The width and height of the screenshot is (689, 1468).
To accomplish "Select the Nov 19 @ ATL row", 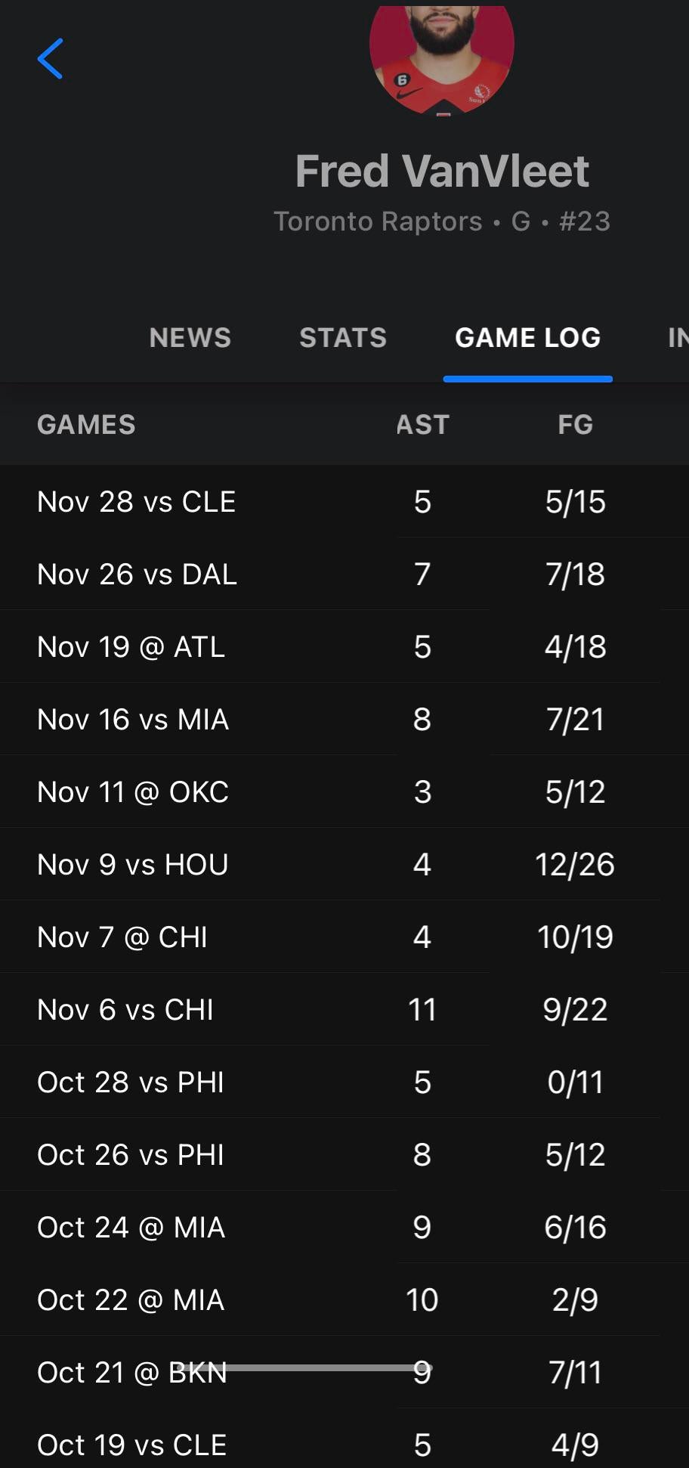I will pyautogui.click(x=131, y=647).
